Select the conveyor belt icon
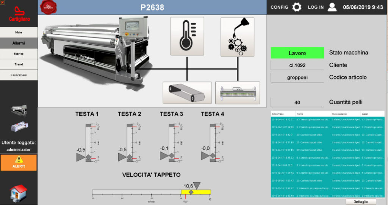 tap(187, 92)
